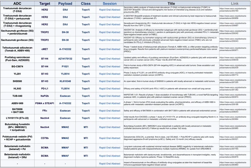Open the asco.org URL for TUB-040 row

coord(233,96)
